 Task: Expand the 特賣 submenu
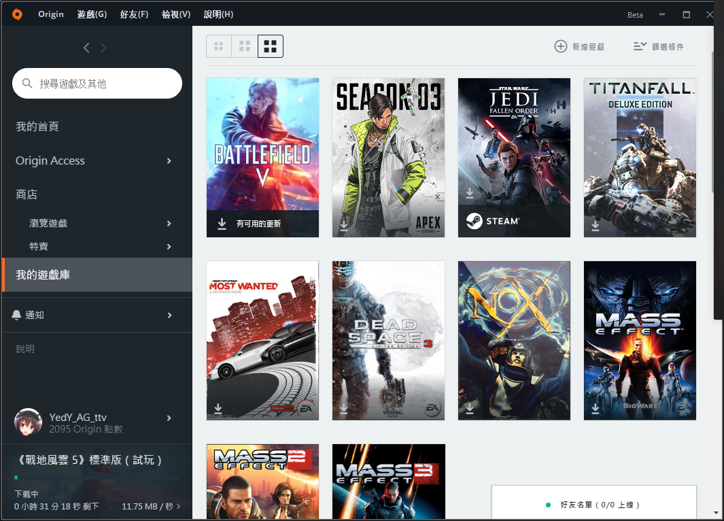pyautogui.click(x=169, y=246)
